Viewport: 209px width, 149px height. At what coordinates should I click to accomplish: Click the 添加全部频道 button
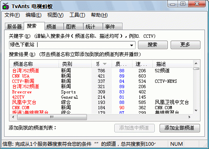click(180, 128)
